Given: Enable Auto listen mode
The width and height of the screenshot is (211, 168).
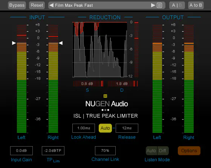Looking at the screenshot, I should click(151, 151).
